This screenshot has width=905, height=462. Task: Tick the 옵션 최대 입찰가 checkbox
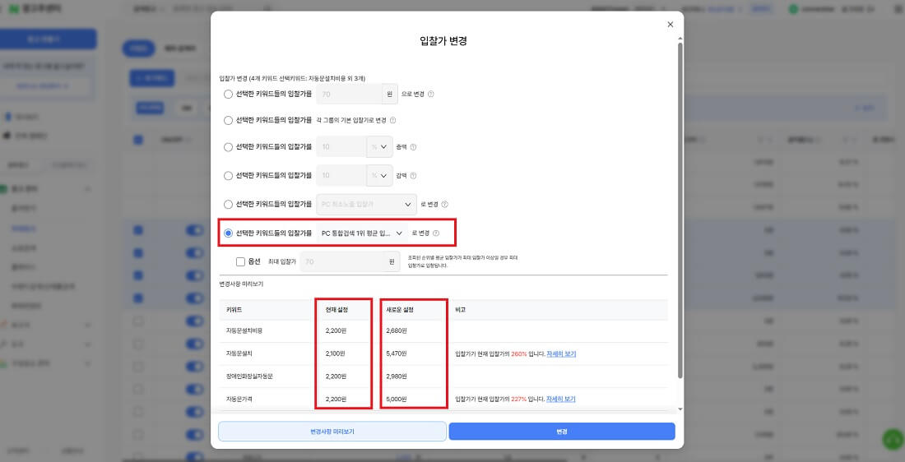click(x=241, y=262)
